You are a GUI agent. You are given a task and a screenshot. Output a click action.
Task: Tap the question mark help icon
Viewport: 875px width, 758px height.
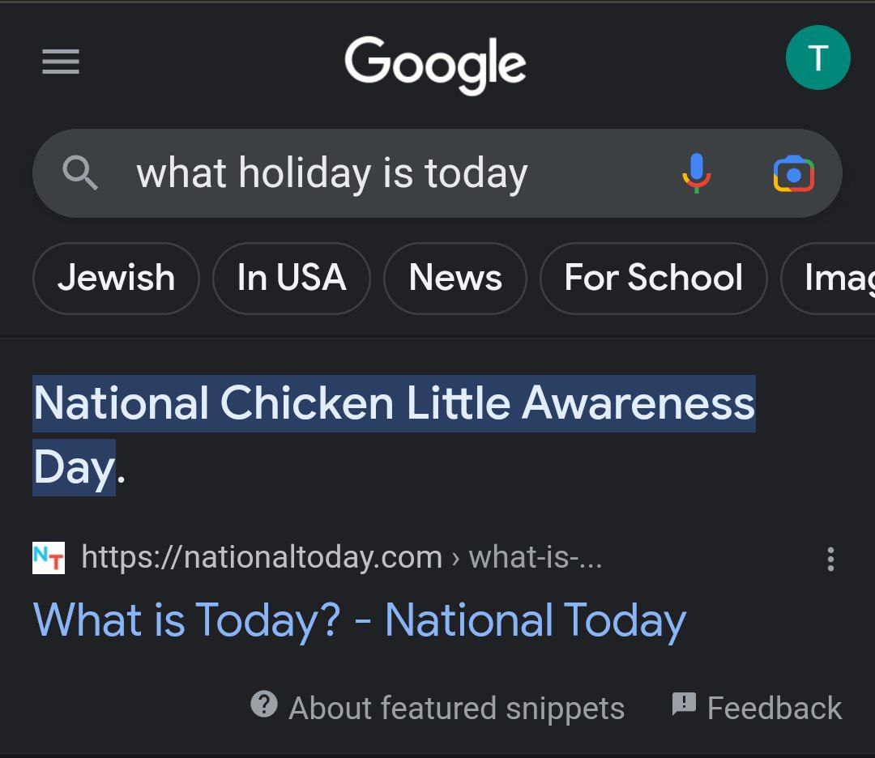pos(264,704)
